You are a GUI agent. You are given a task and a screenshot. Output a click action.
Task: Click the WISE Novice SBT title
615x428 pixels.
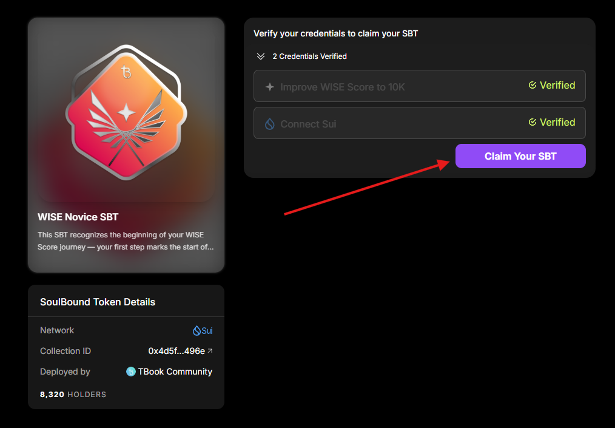(78, 217)
